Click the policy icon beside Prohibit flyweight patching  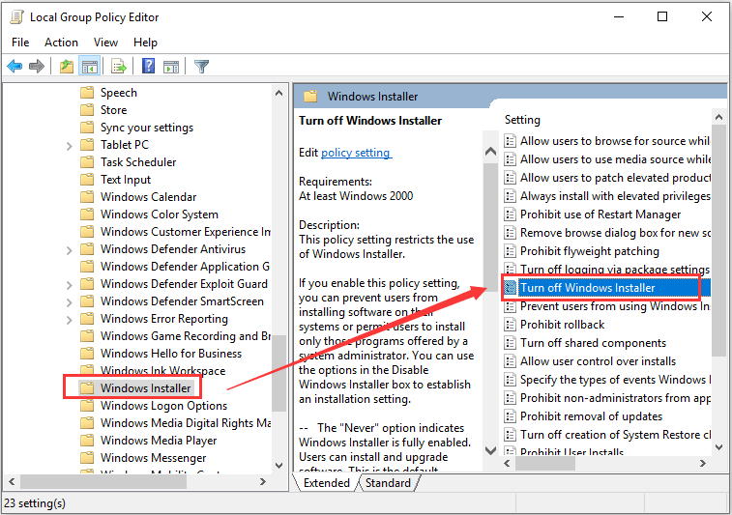510,251
